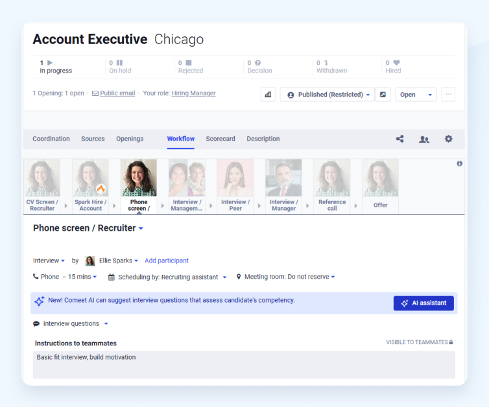Open the Open status dropdown
The height and width of the screenshot is (407, 489).
[416, 95]
